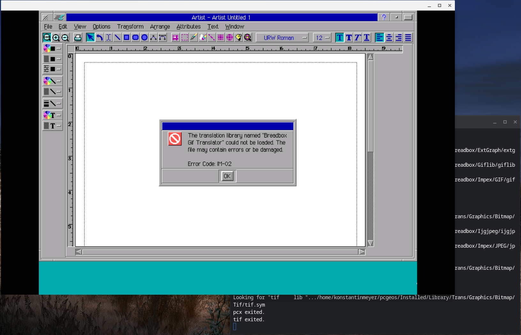This screenshot has height=335, width=521.
Task: Activate the text insertion tool
Action: (108, 37)
